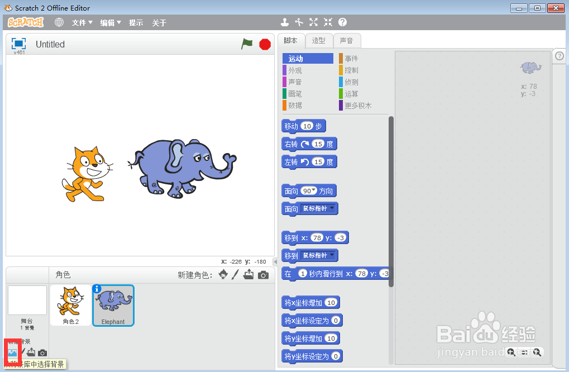Image resolution: width=569 pixels, height=372 pixels.
Task: Paint new sprite brush icon
Action: (235, 275)
